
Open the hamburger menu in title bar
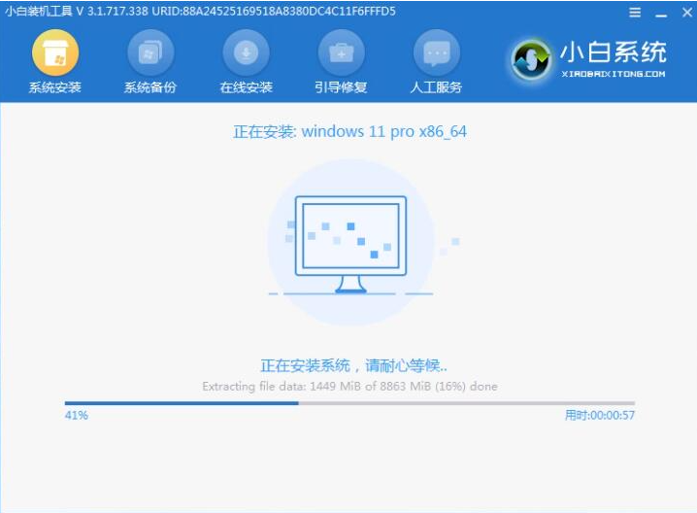pos(635,12)
